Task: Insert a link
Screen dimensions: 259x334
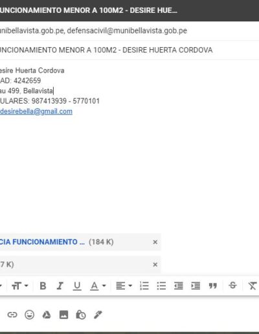Action: (12, 315)
